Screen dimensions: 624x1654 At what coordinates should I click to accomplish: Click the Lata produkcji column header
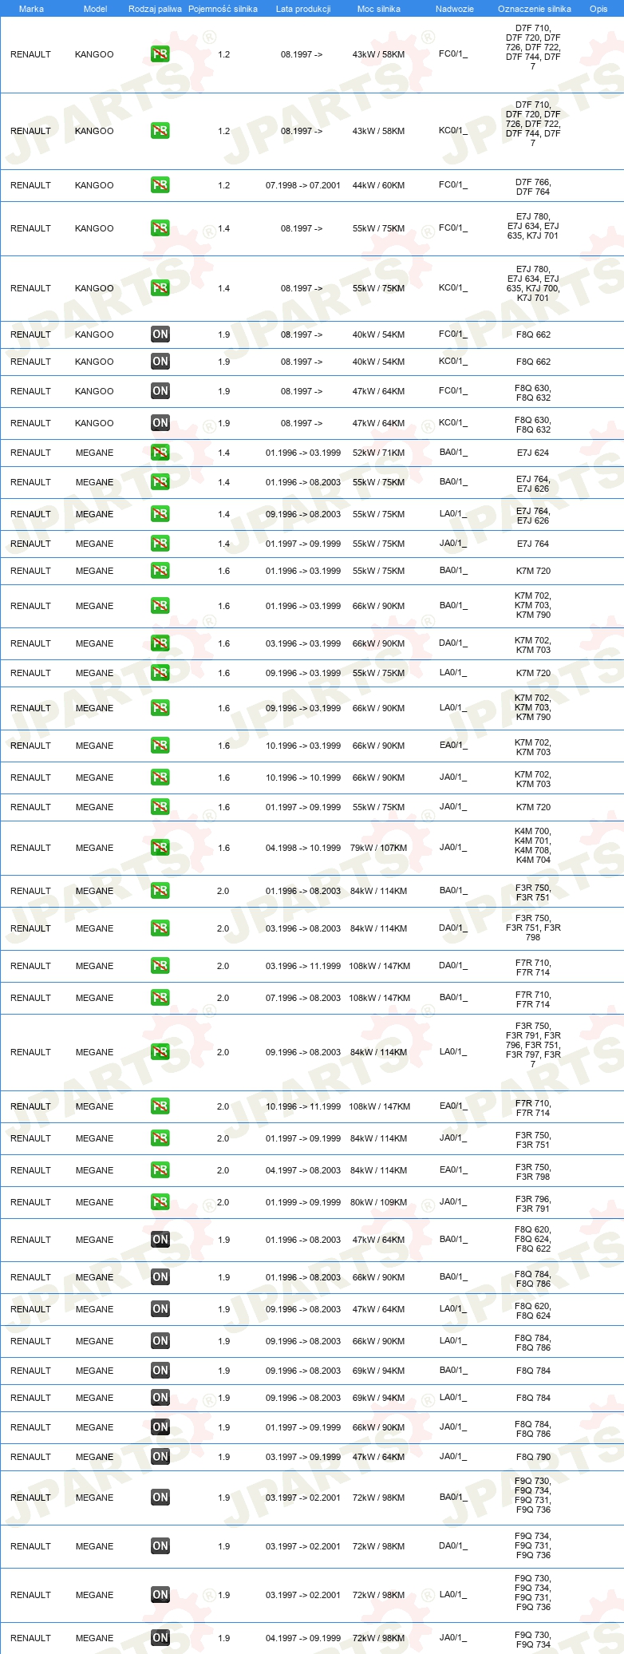(x=303, y=9)
